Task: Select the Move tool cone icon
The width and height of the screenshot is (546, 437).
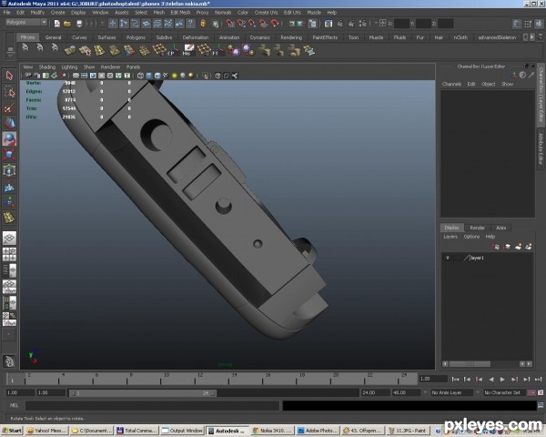Action: [x=9, y=123]
